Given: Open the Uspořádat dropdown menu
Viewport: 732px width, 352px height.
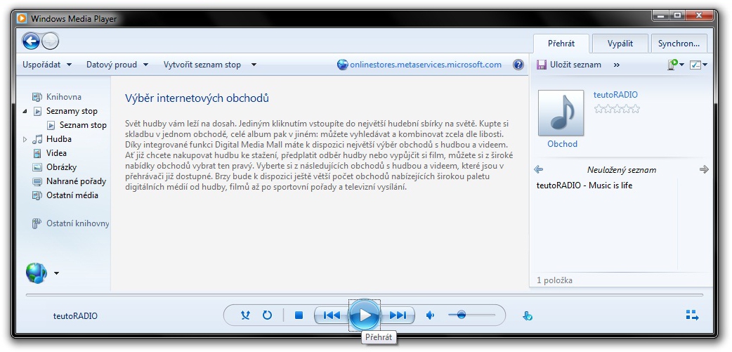Looking at the screenshot, I should pyautogui.click(x=47, y=65).
